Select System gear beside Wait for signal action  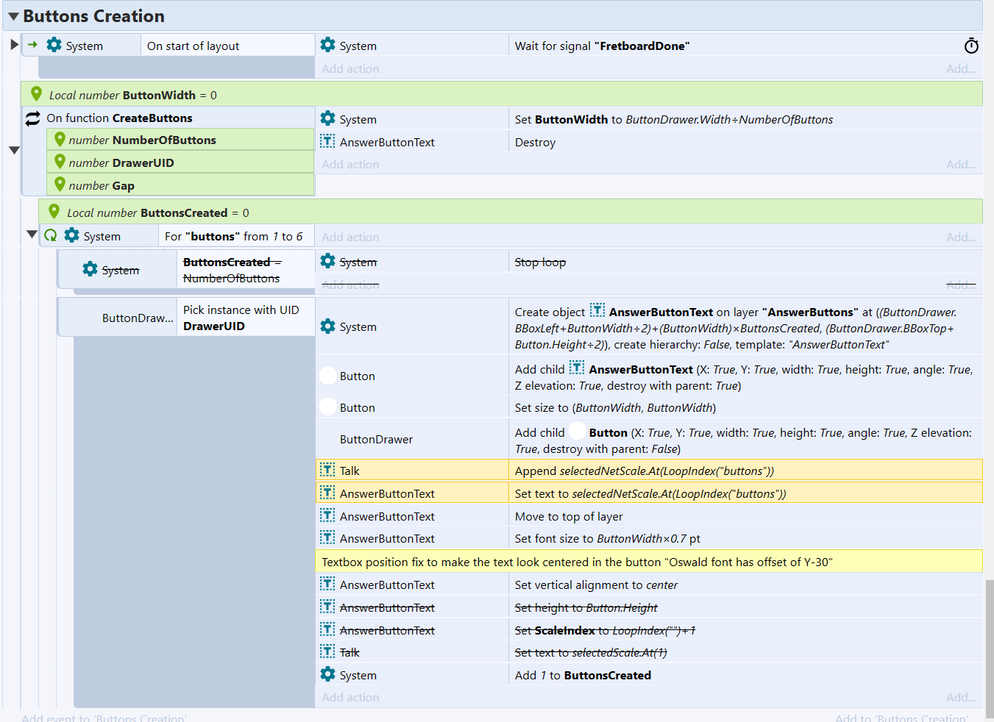328,45
